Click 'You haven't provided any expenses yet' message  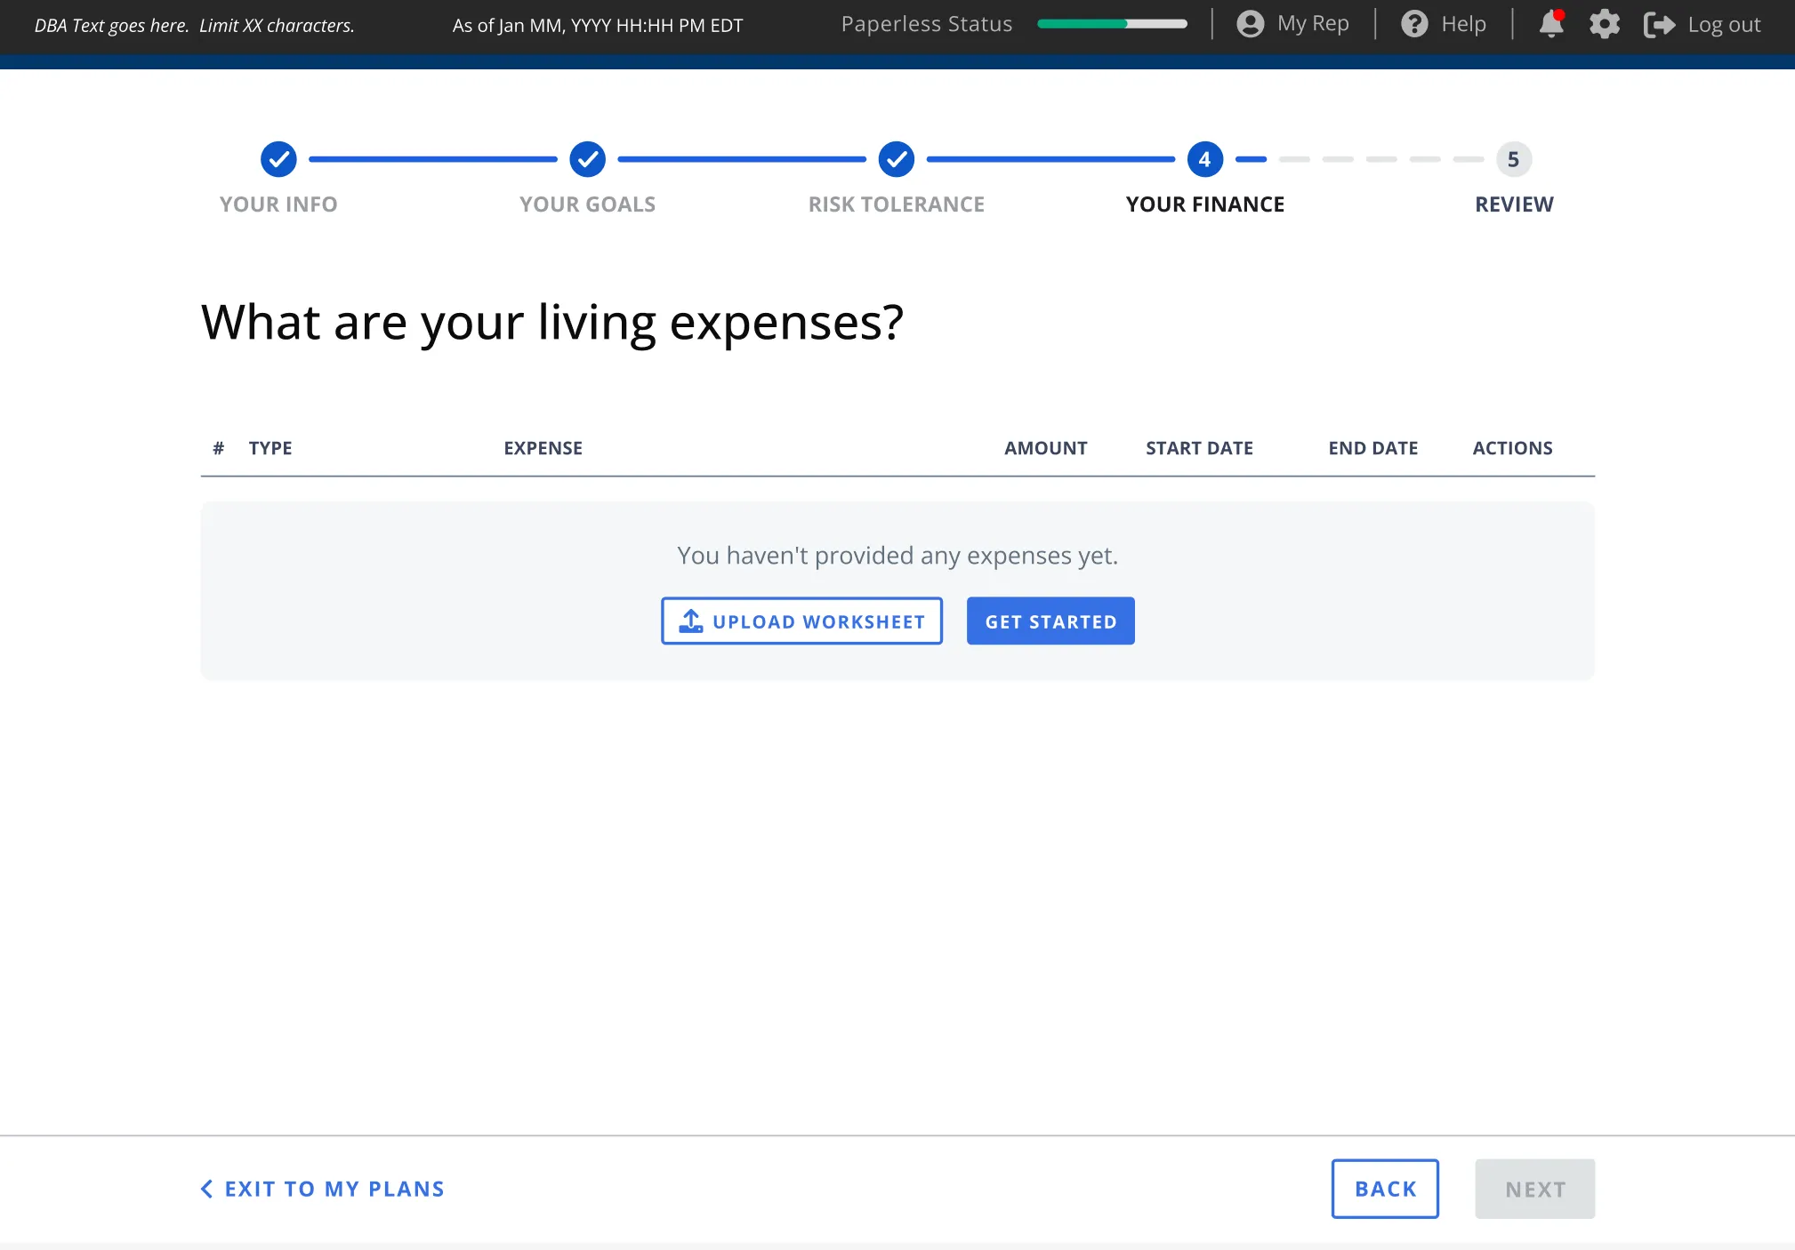pyautogui.click(x=897, y=556)
